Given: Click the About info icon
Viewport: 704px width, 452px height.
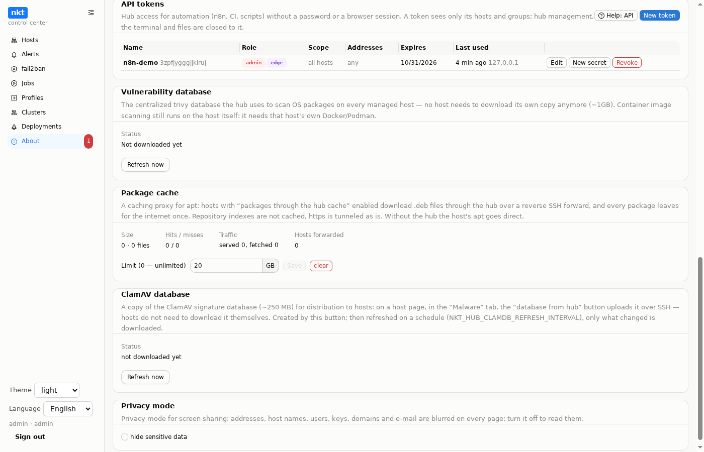Looking at the screenshot, I should (x=14, y=141).
